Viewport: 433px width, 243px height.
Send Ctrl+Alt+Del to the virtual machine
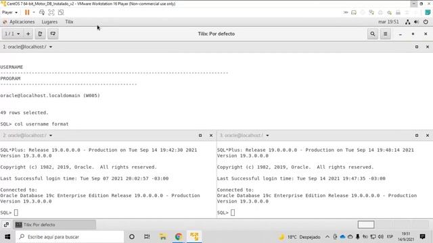tap(42, 12)
